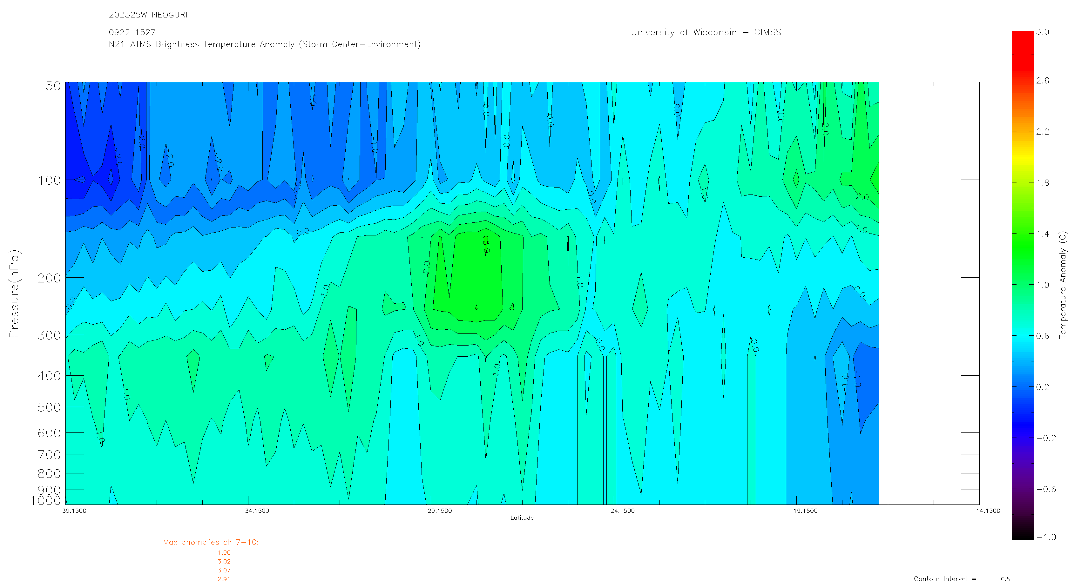1088x587 pixels.
Task: Click the 200 hPa pressure tick label
Action: coord(50,278)
